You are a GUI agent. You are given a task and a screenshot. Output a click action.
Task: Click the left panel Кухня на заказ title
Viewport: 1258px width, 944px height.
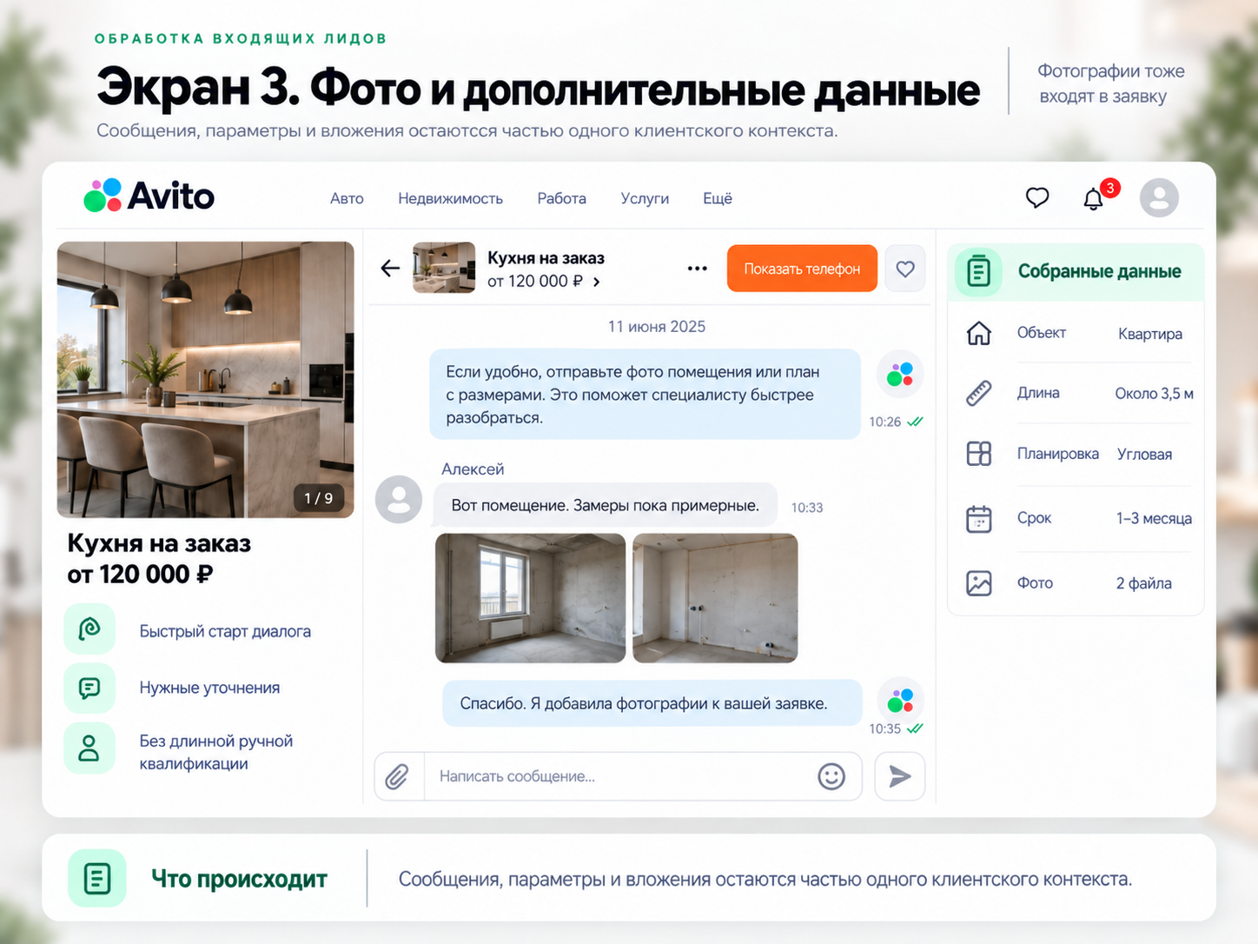(x=159, y=543)
